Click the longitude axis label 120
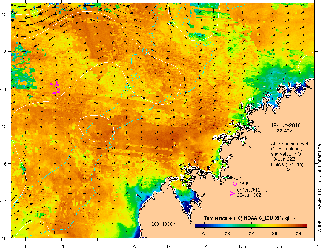The width and height of the screenshot is (322, 249). pos(61,246)
